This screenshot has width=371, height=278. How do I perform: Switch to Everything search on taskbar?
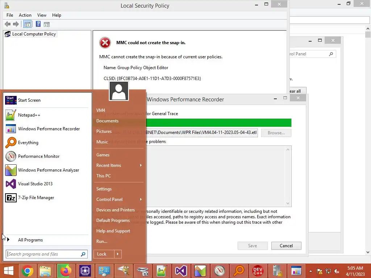[x=238, y=271]
